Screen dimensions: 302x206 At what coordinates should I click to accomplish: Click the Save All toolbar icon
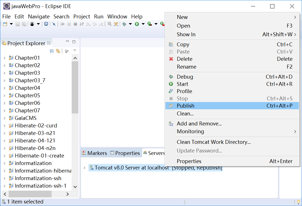point(24,24)
